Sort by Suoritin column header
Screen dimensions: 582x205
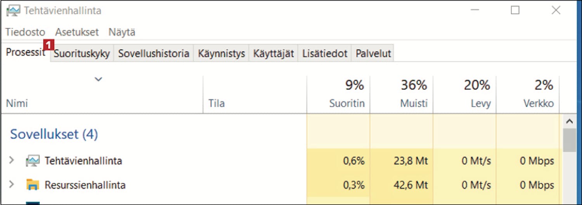[x=338, y=95]
